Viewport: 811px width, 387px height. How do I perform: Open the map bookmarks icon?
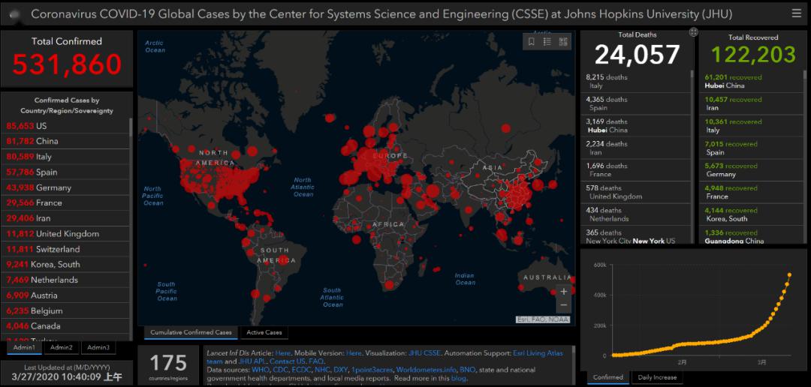[531, 42]
